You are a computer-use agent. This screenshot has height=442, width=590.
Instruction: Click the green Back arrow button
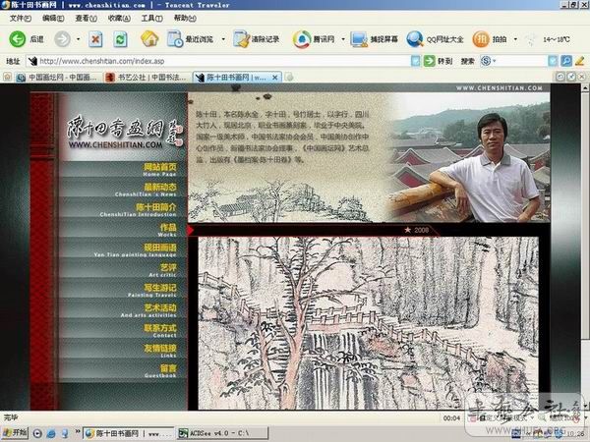[18, 39]
